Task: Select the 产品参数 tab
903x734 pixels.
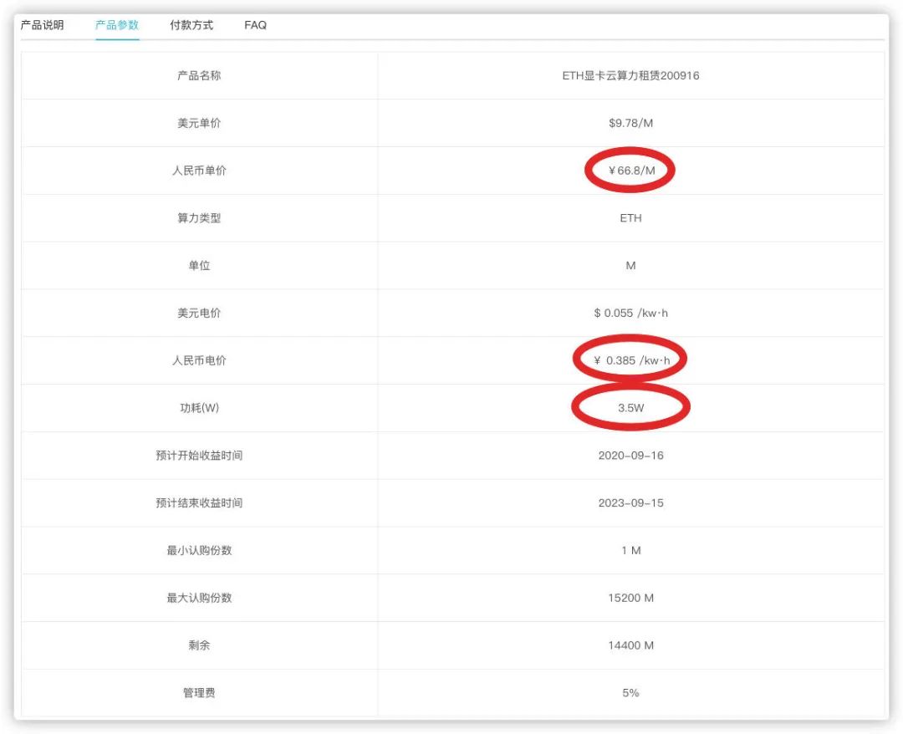Action: pos(117,25)
